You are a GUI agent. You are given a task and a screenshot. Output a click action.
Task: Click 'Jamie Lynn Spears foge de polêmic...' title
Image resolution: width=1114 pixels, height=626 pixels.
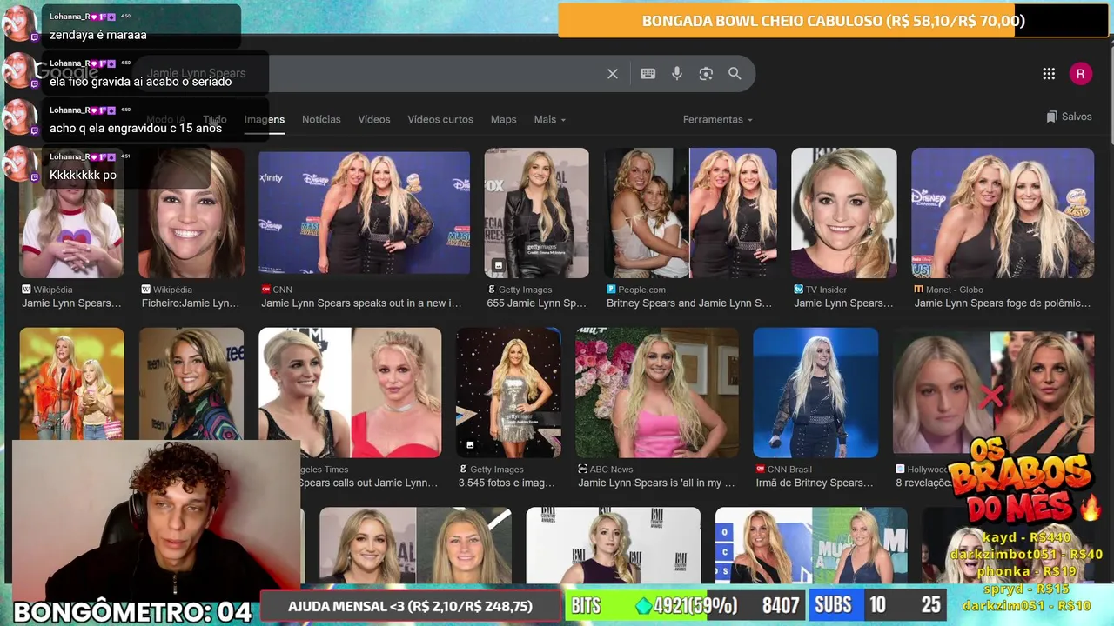[1003, 303]
